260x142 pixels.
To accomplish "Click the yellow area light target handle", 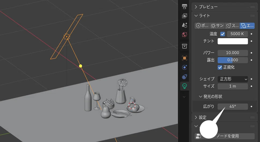I will (81, 66).
